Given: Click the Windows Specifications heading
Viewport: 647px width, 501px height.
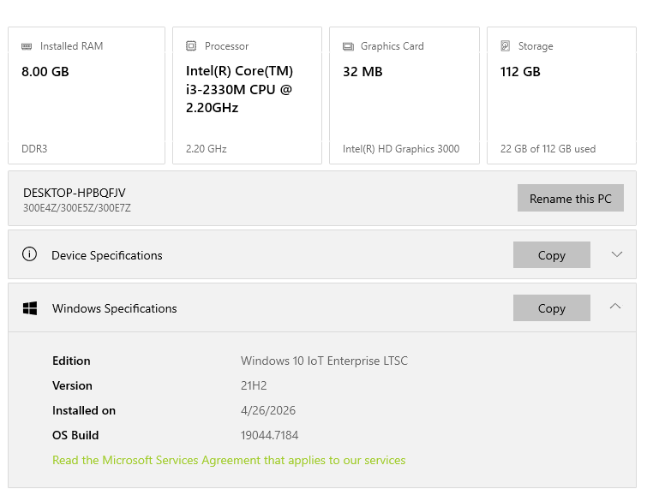Looking at the screenshot, I should pyautogui.click(x=114, y=308).
